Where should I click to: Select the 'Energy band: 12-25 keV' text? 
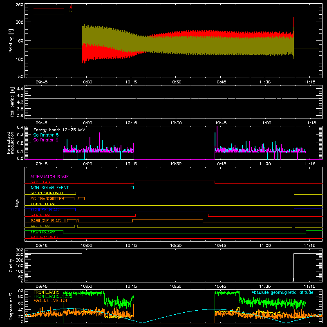click(x=59, y=130)
